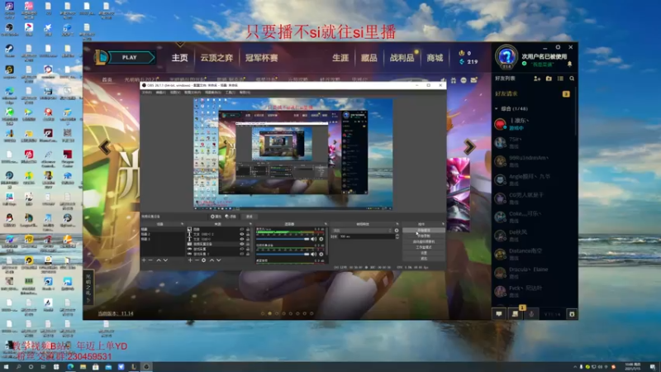This screenshot has height=372, width=661.
Task: Click second mixer channel volume slider
Action: [x=283, y=254]
